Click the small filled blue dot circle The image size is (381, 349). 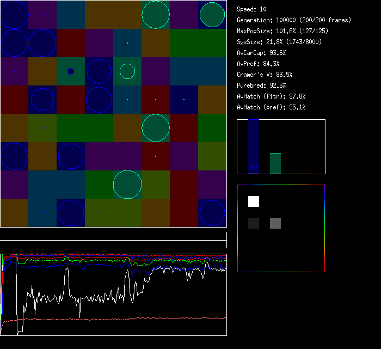coord(70,71)
